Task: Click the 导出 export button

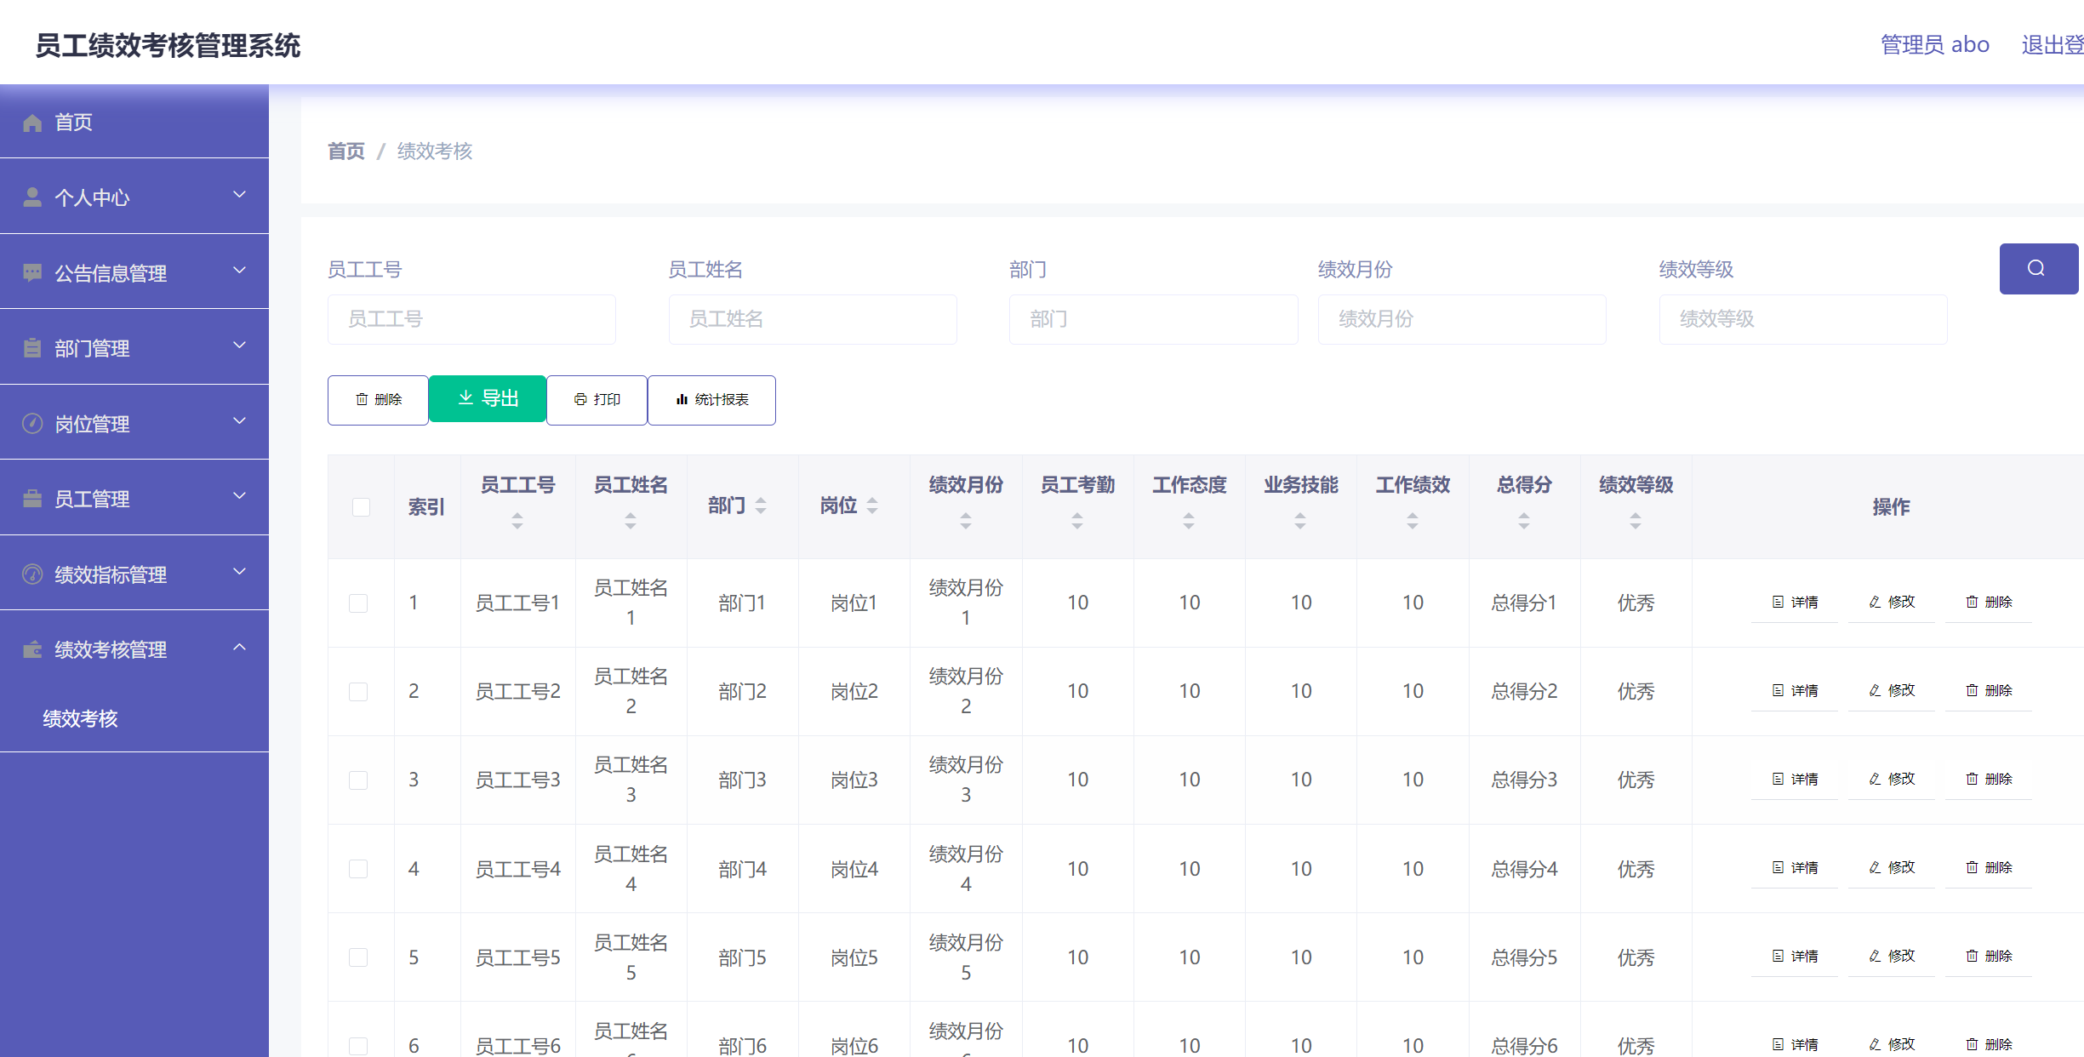Action: pos(487,399)
